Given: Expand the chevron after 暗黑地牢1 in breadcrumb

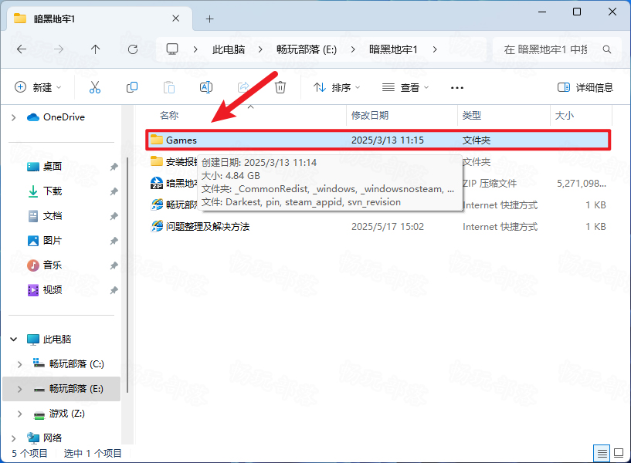Looking at the screenshot, I should pos(435,49).
